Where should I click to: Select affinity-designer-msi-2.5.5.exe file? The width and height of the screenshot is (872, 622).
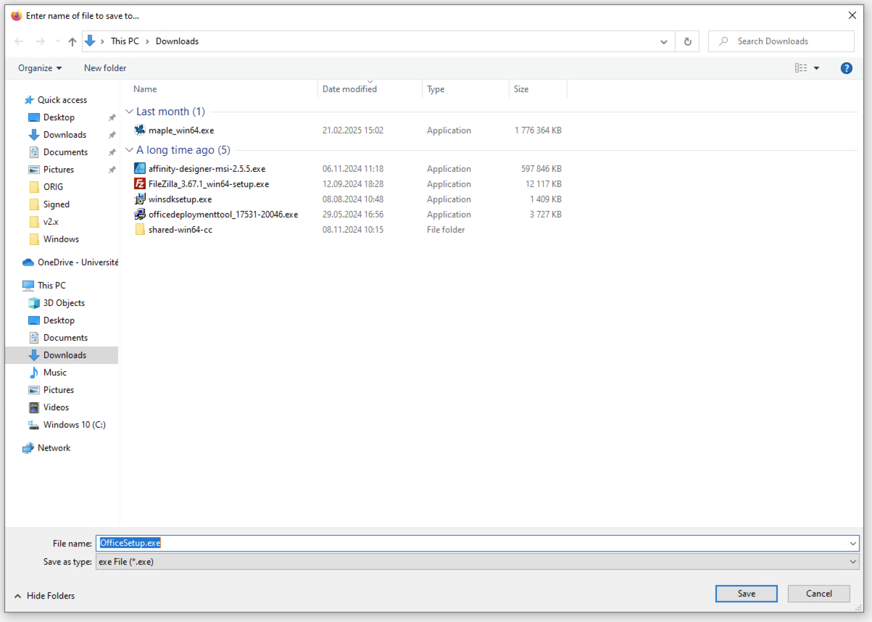click(207, 169)
